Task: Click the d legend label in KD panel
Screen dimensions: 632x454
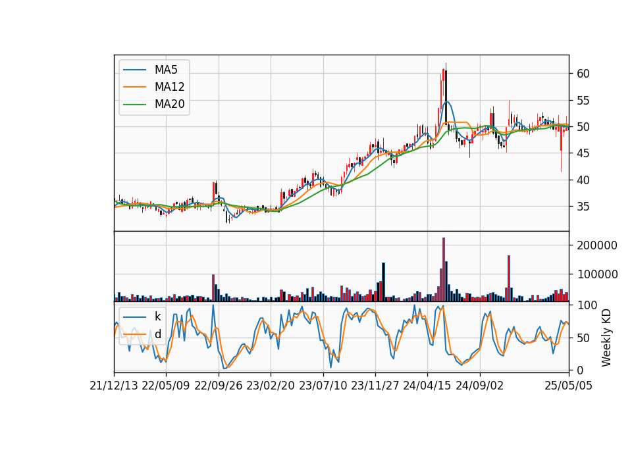Action: pyautogui.click(x=157, y=334)
